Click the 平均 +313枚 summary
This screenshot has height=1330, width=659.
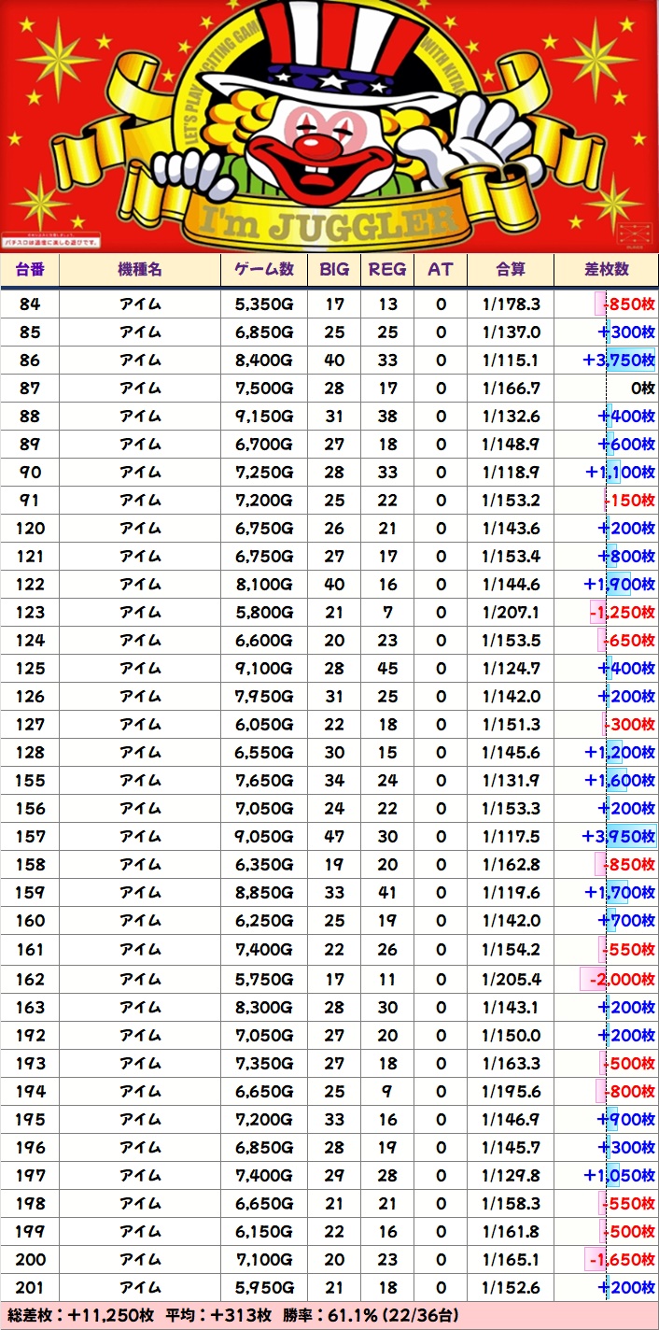tap(218, 1315)
